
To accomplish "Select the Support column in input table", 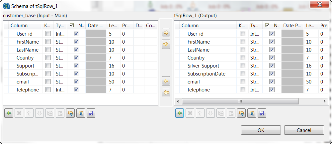I will coord(25,66).
